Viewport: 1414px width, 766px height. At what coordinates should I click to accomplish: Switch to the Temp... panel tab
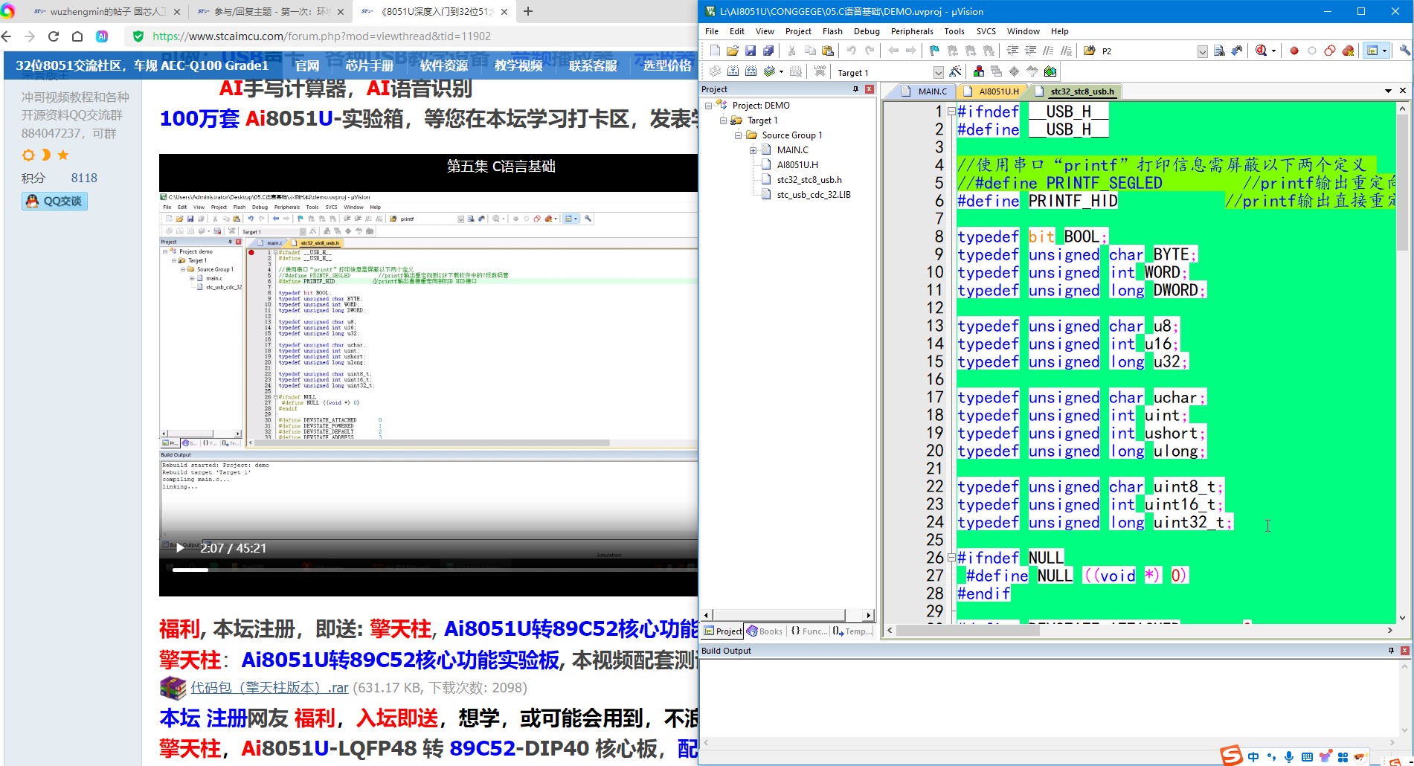[853, 631]
